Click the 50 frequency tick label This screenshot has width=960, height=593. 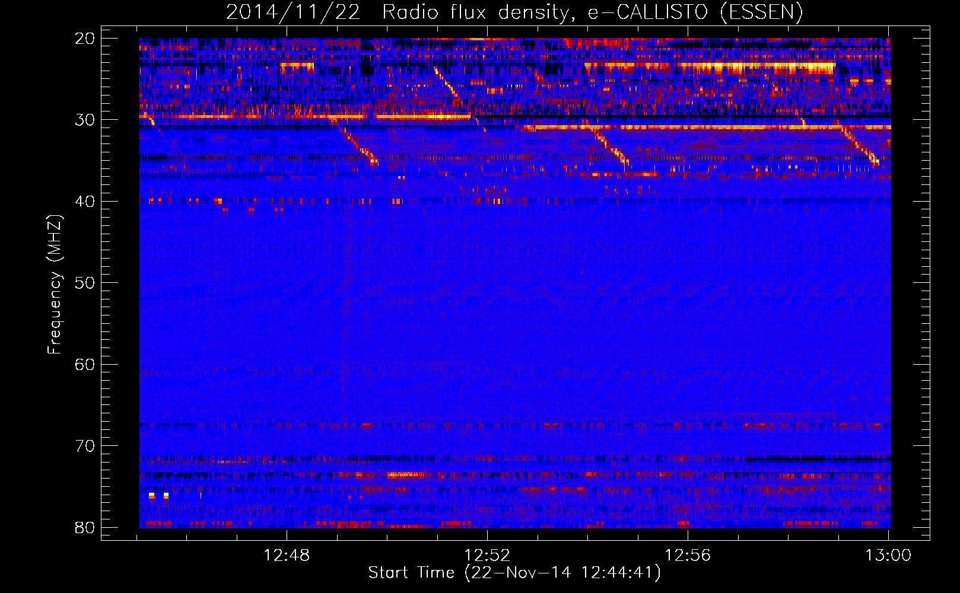pyautogui.click(x=85, y=283)
